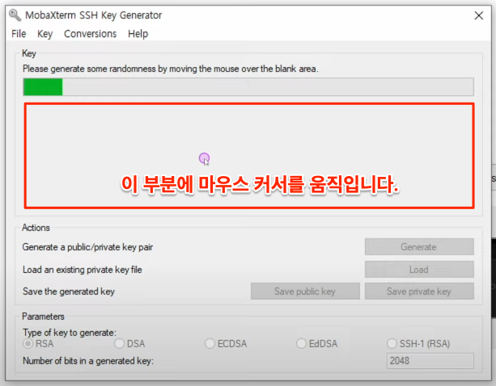Click the 'MobaXterm SSH Key Generator' title text
The height and width of the screenshot is (386, 496).
click(x=94, y=15)
